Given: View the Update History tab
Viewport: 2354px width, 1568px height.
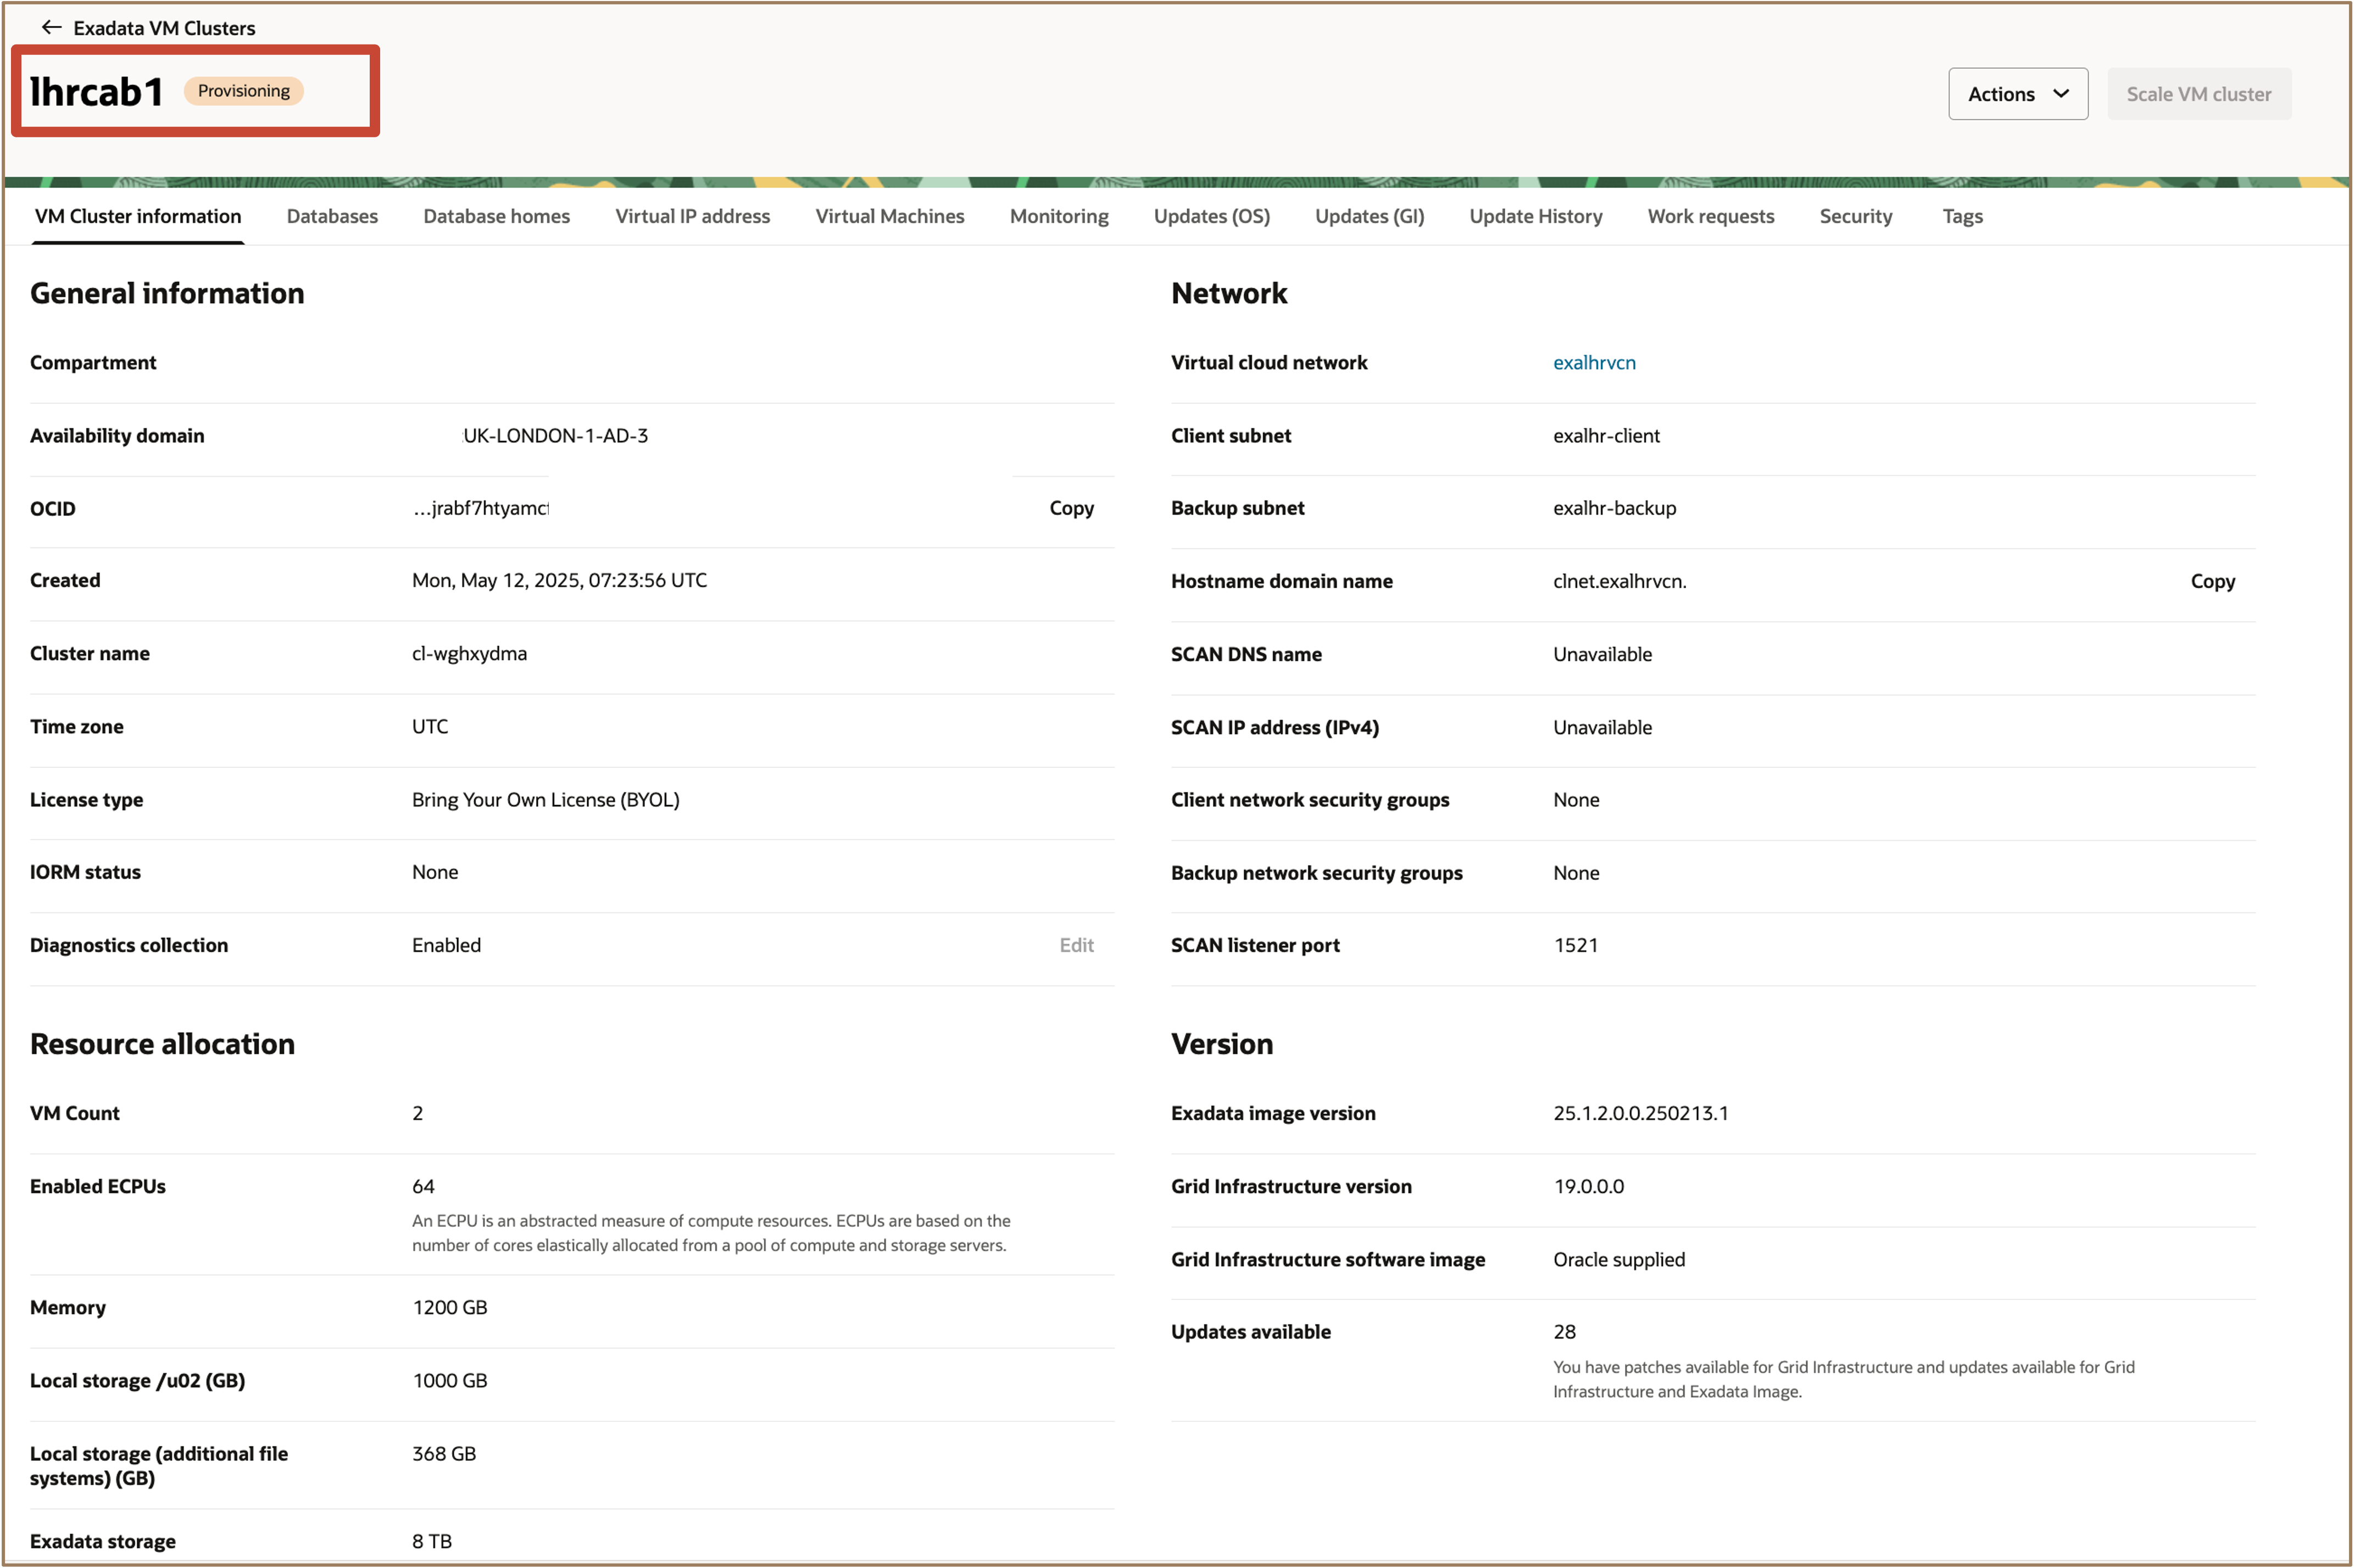Looking at the screenshot, I should pyautogui.click(x=1536, y=216).
